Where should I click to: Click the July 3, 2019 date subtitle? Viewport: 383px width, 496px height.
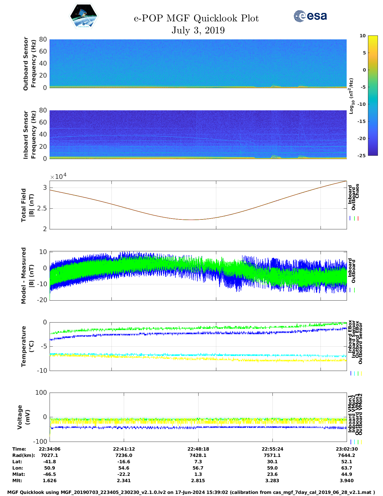pyautogui.click(x=198, y=30)
